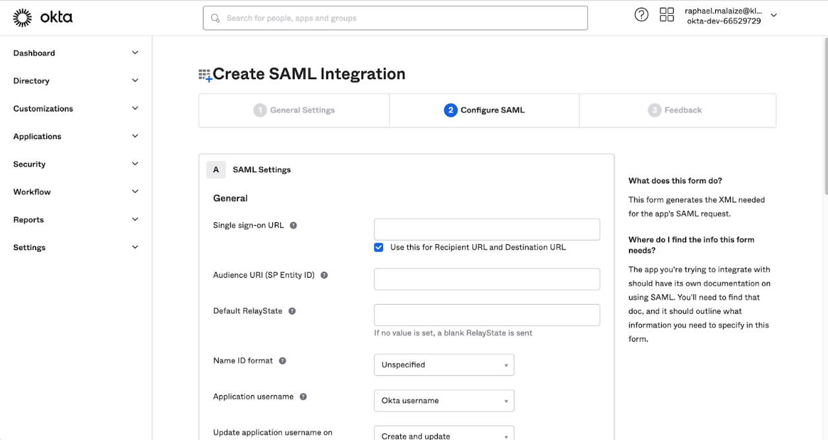Expand the Security sidebar menu
The image size is (828, 440).
click(x=76, y=164)
